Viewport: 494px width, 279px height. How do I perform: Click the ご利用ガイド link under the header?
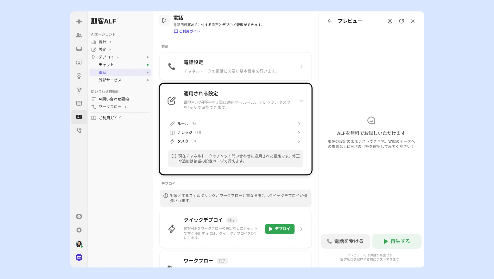click(187, 31)
